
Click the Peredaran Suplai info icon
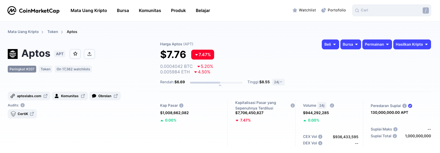[x=404, y=106]
